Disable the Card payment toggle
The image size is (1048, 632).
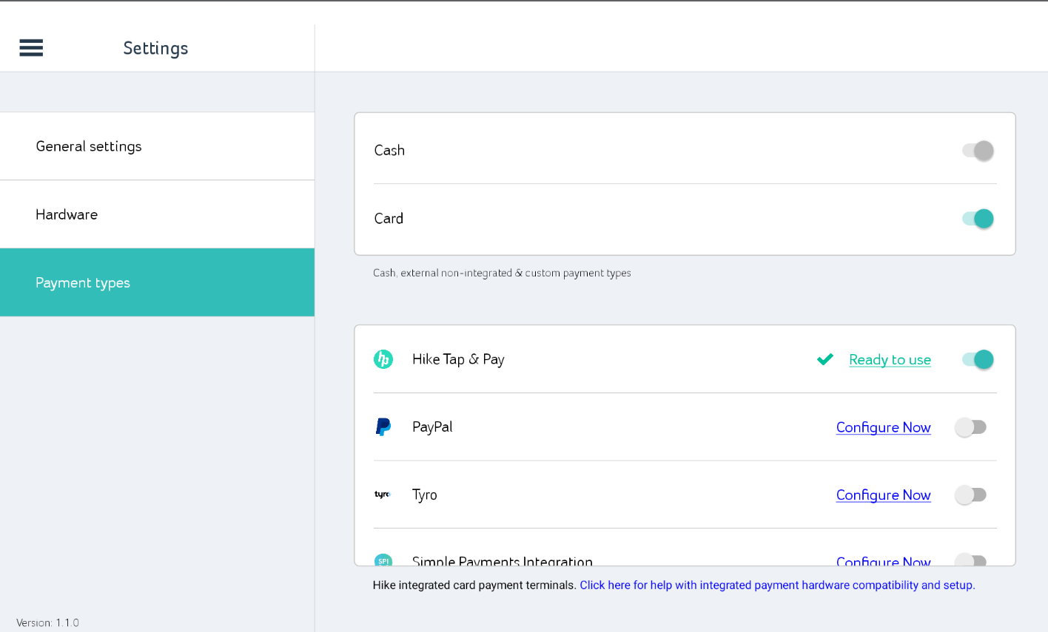point(977,219)
